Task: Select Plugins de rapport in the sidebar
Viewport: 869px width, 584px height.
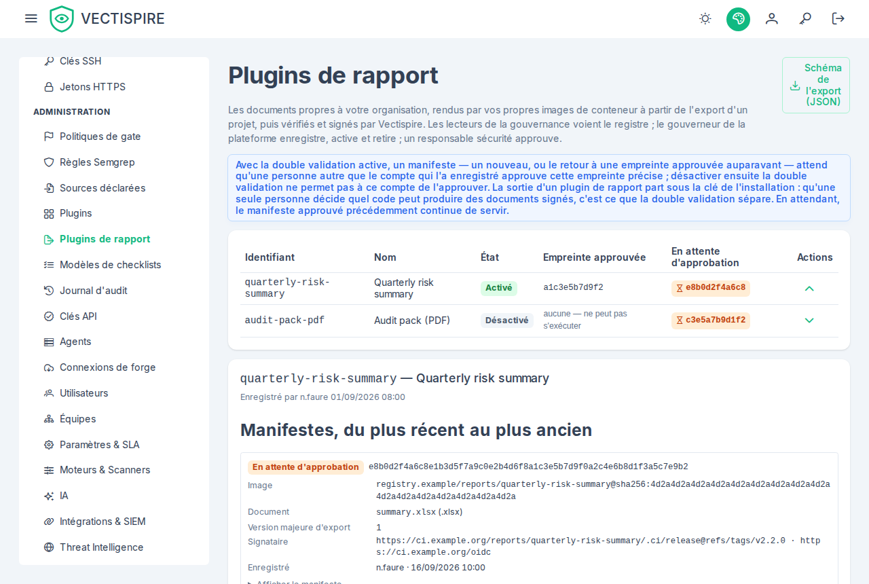Action: point(105,239)
